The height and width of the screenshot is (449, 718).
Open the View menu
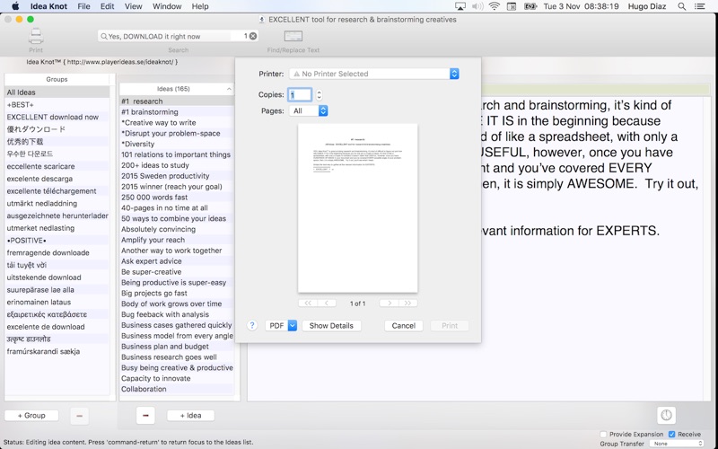pos(133,6)
